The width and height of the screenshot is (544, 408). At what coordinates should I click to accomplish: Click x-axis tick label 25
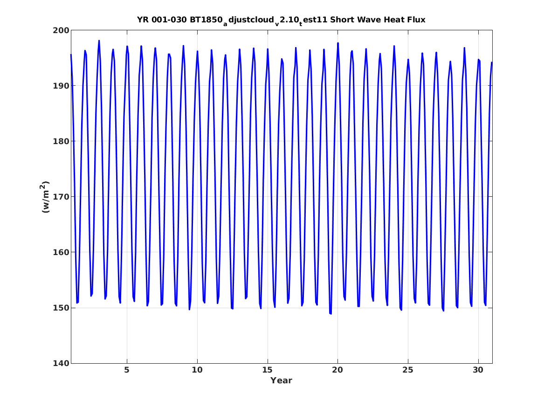point(408,370)
